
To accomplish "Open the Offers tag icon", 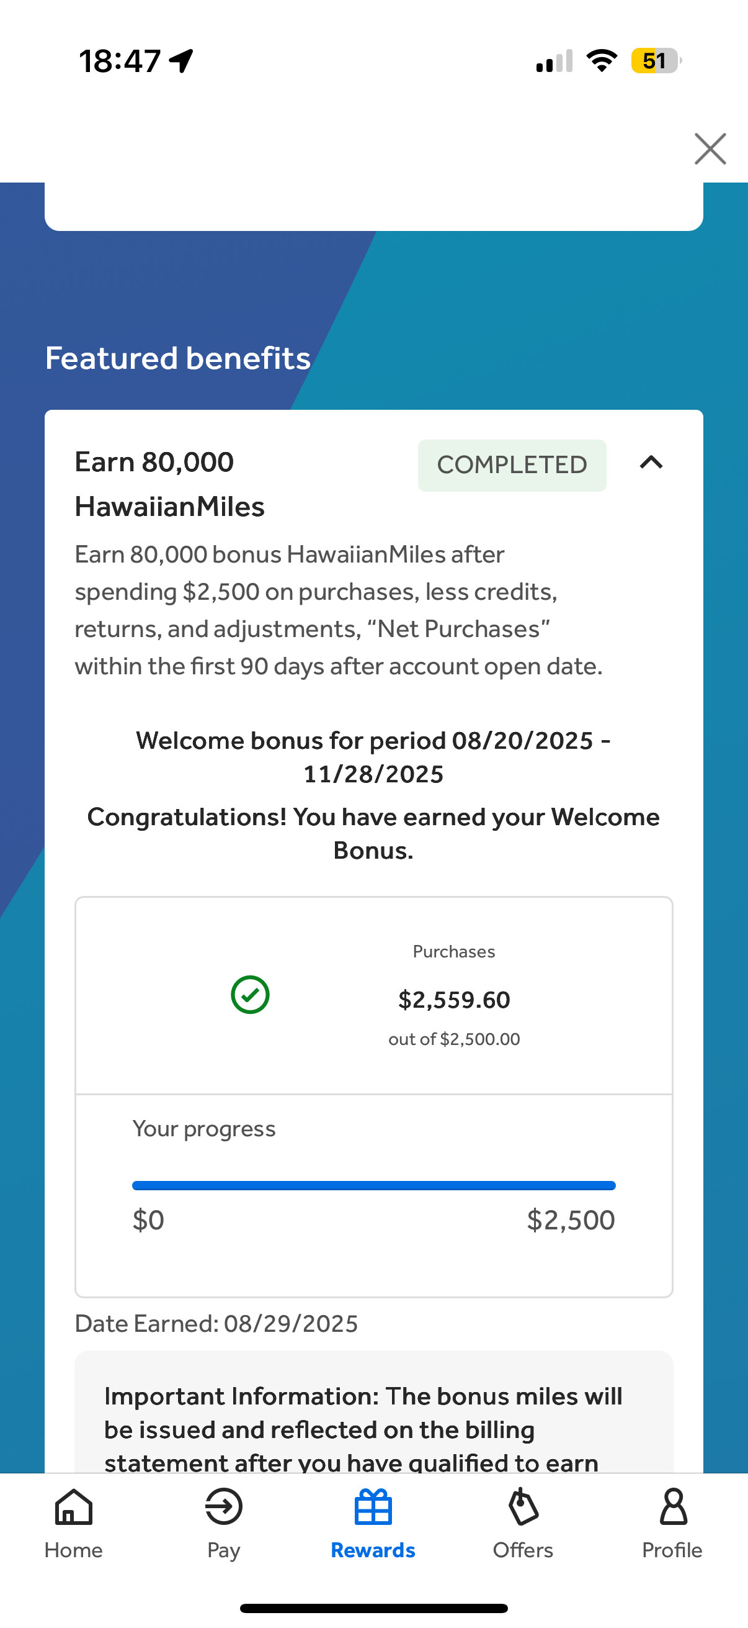I will (523, 1507).
